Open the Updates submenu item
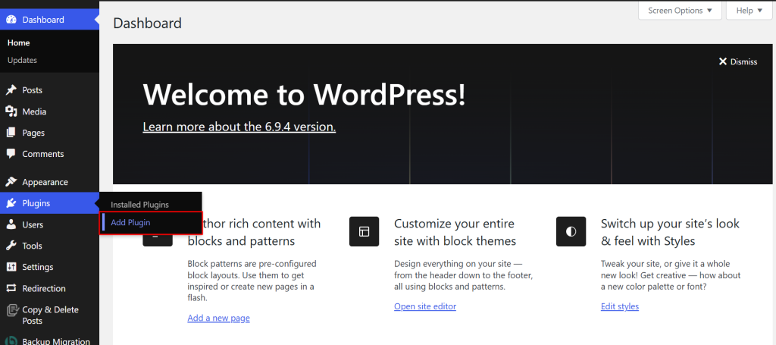The width and height of the screenshot is (776, 345). [x=22, y=61]
